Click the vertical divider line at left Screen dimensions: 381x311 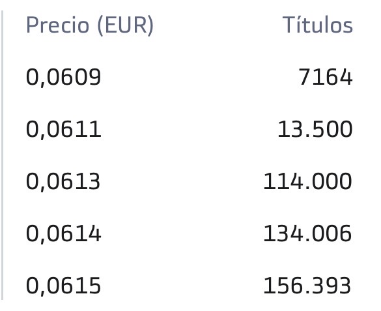2,155
